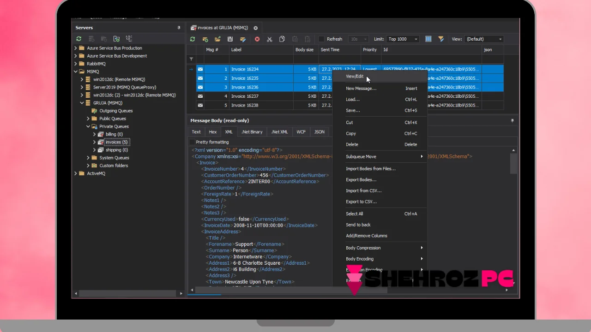This screenshot has width=591, height=332.
Task: Expand Azure Service Bus Production node
Action: coord(76,48)
